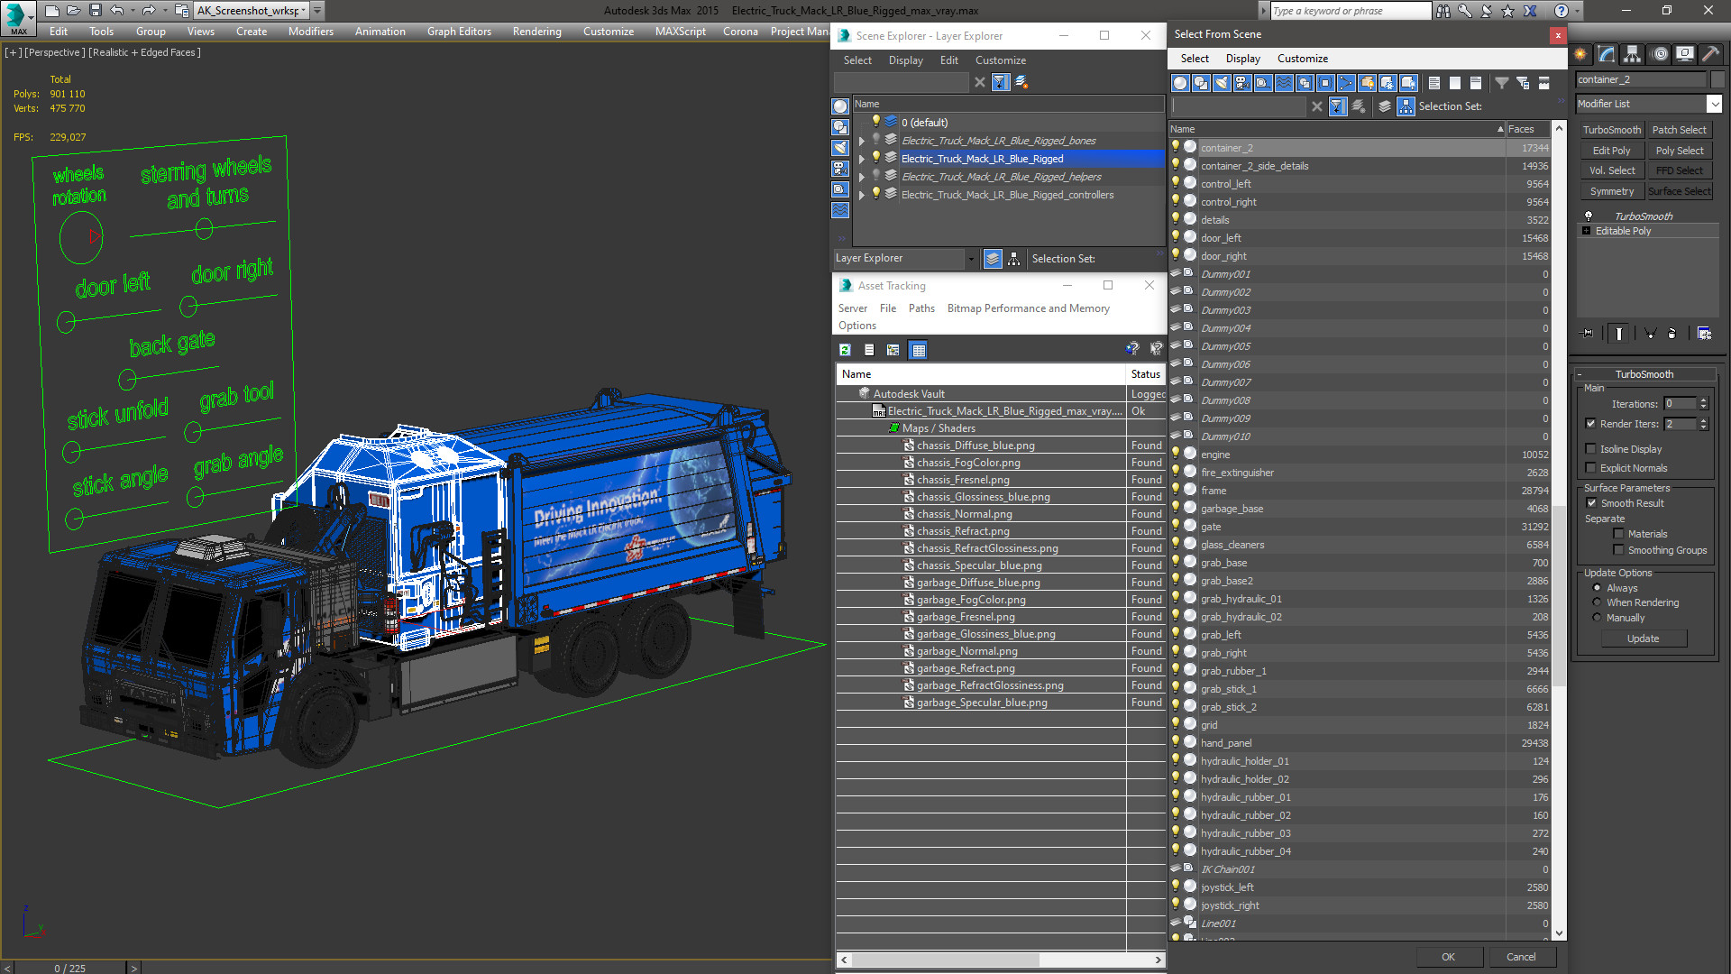The height and width of the screenshot is (974, 1731).
Task: Toggle Display Shapes filter in Select From Scene
Action: (1201, 83)
